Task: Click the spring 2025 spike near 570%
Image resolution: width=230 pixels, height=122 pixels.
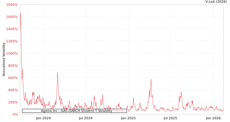Action: (x=151, y=79)
